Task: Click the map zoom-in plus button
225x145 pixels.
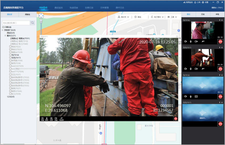Action: pyautogui.click(x=41, y=20)
